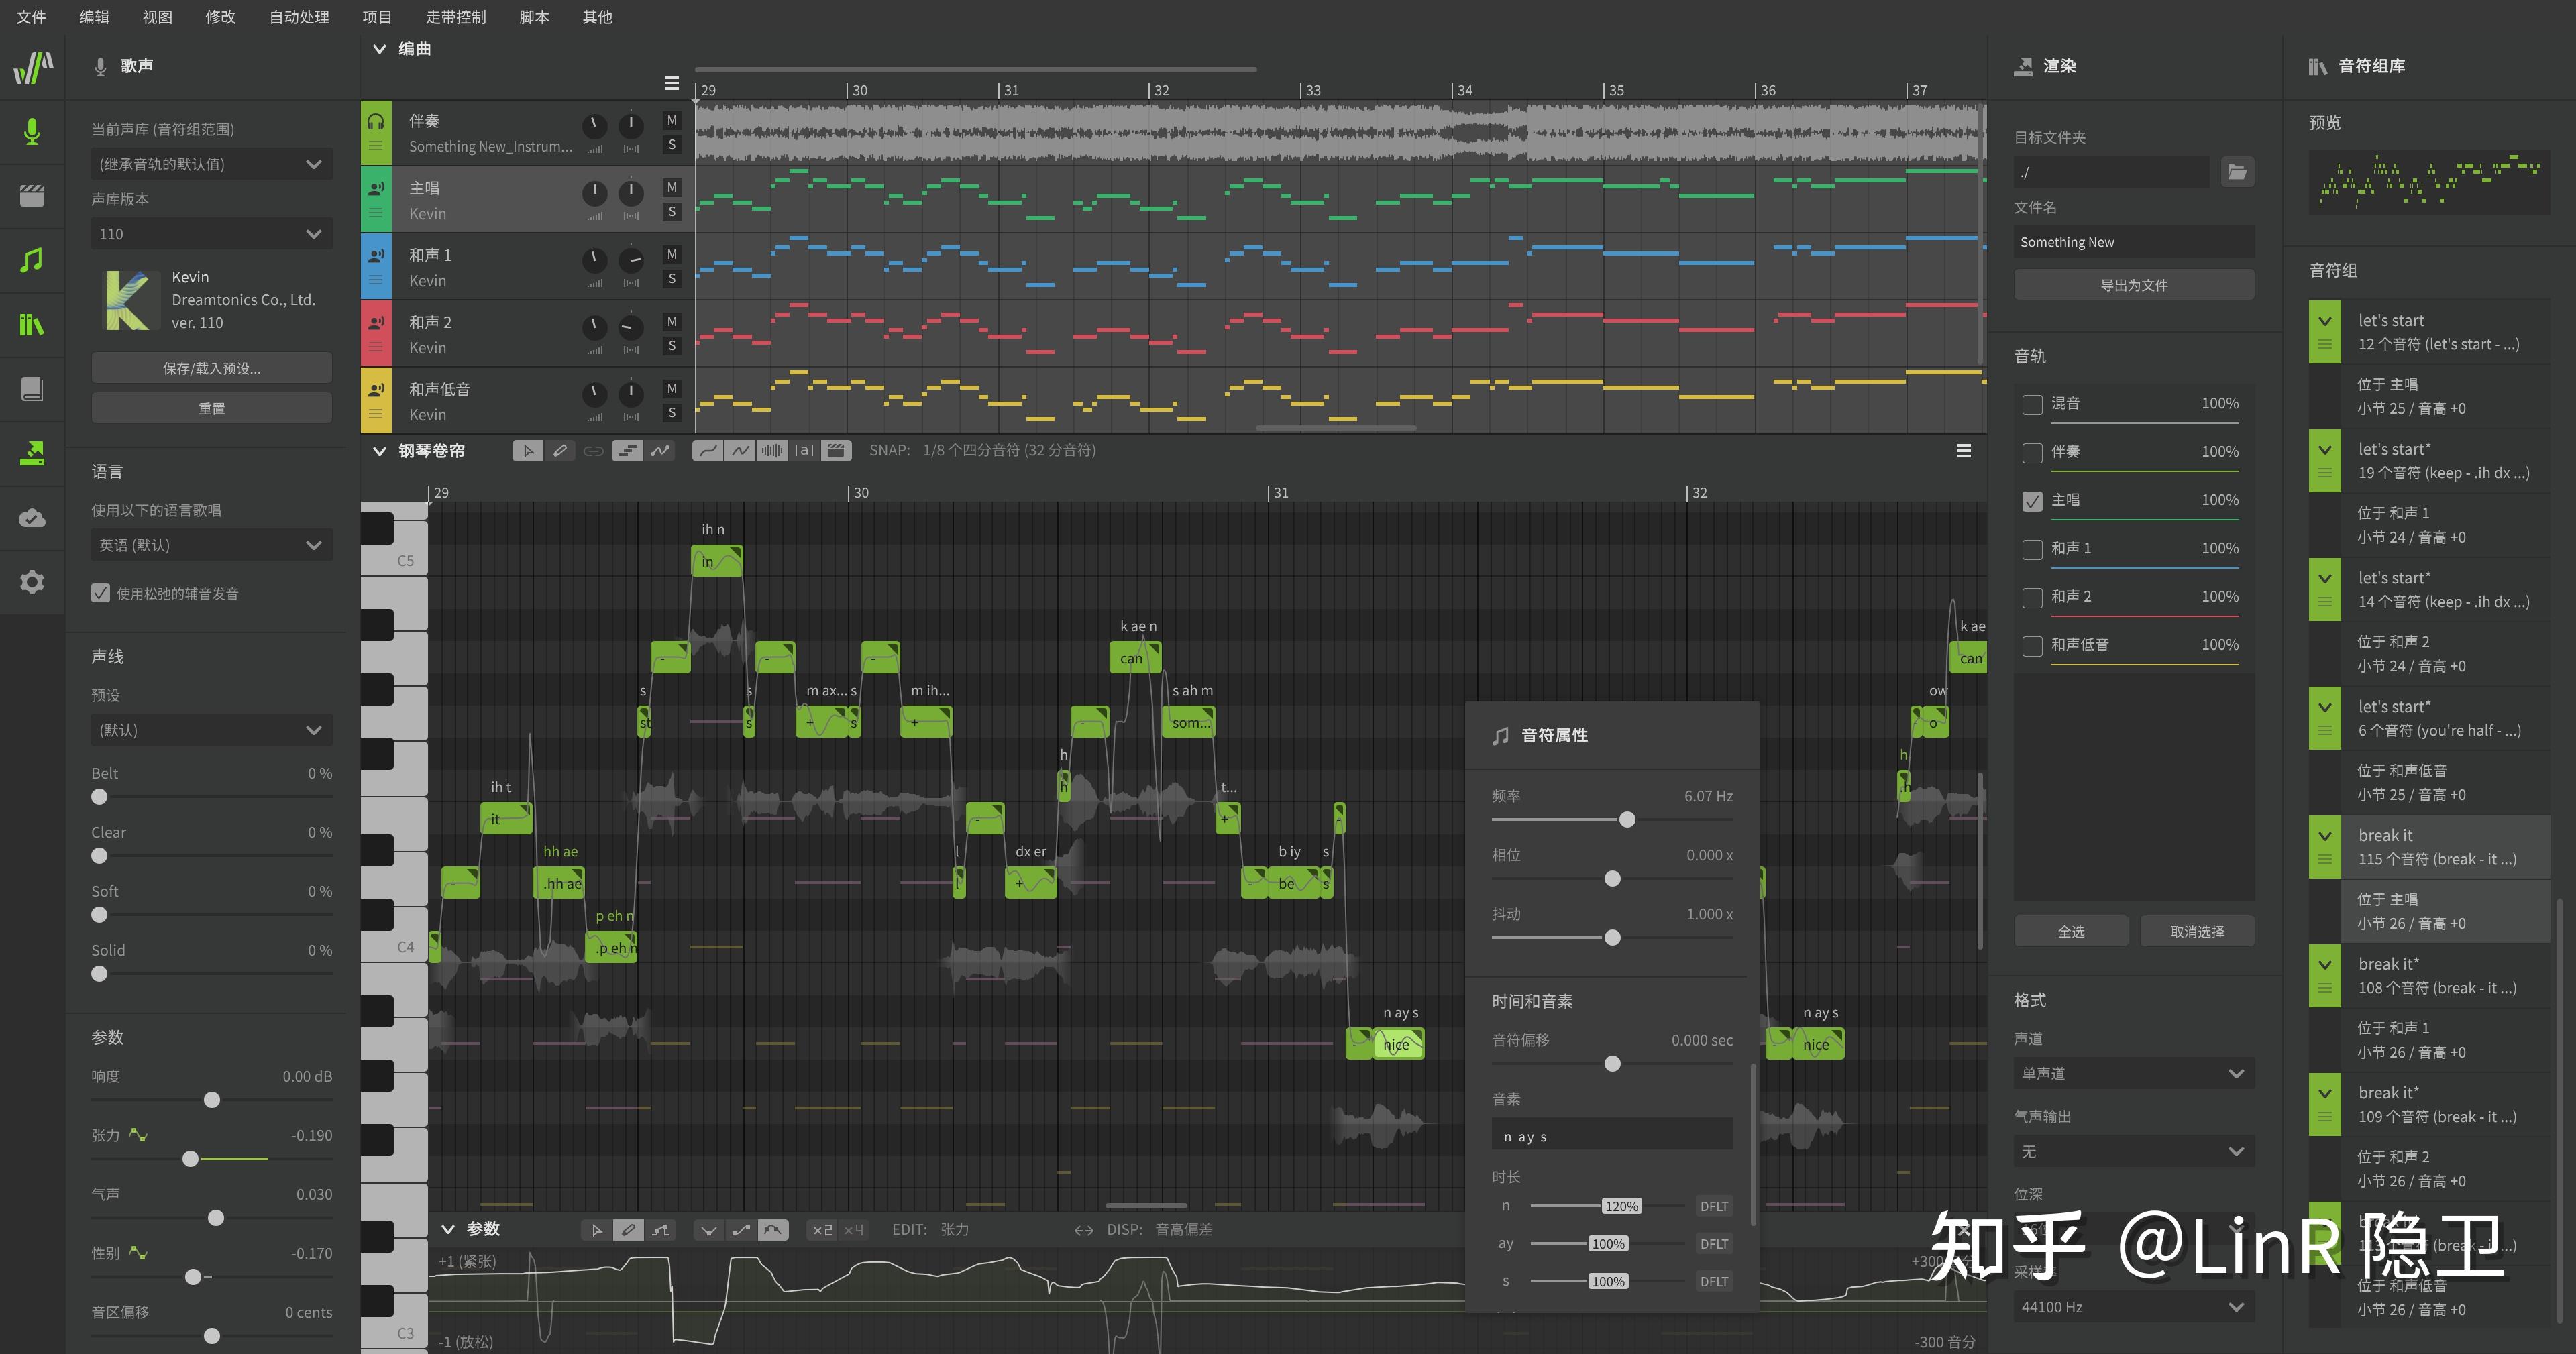This screenshot has width=2576, height=1354.
Task: Select the pencil tool in the piano roll toolbar
Action: pyautogui.click(x=560, y=450)
